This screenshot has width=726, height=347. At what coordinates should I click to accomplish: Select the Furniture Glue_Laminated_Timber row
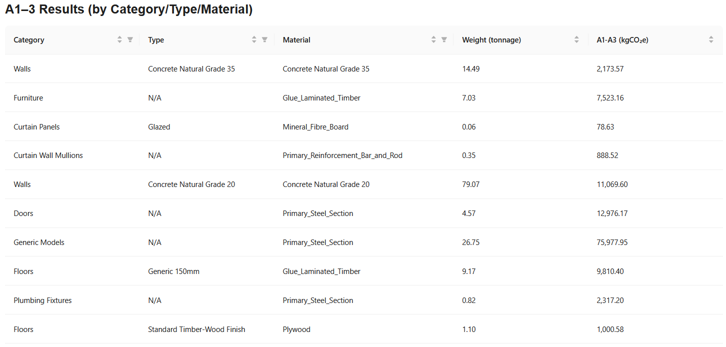200,97
